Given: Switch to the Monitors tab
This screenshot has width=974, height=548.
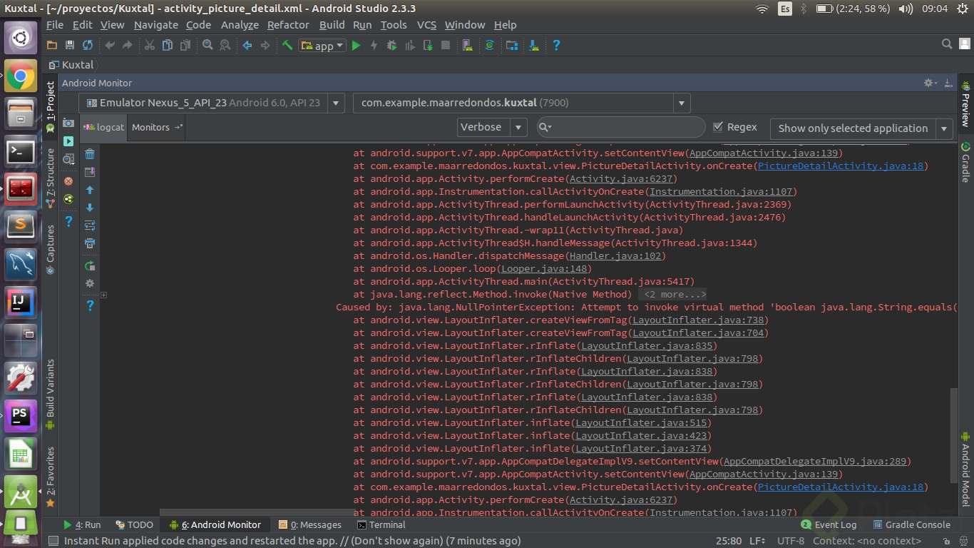Looking at the screenshot, I should click(x=150, y=127).
